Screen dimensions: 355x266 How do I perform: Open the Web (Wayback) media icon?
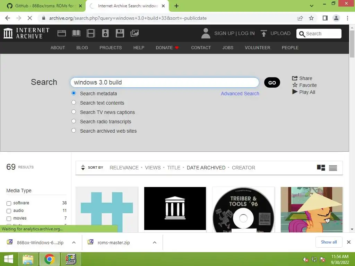(x=62, y=33)
